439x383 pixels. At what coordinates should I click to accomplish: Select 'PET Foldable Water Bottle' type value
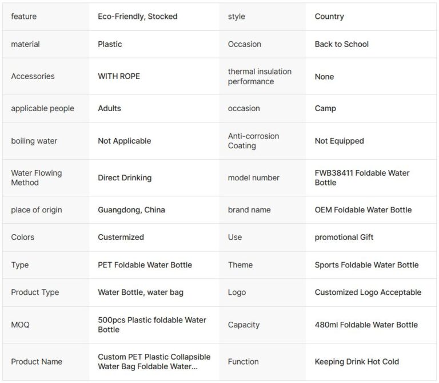145,264
